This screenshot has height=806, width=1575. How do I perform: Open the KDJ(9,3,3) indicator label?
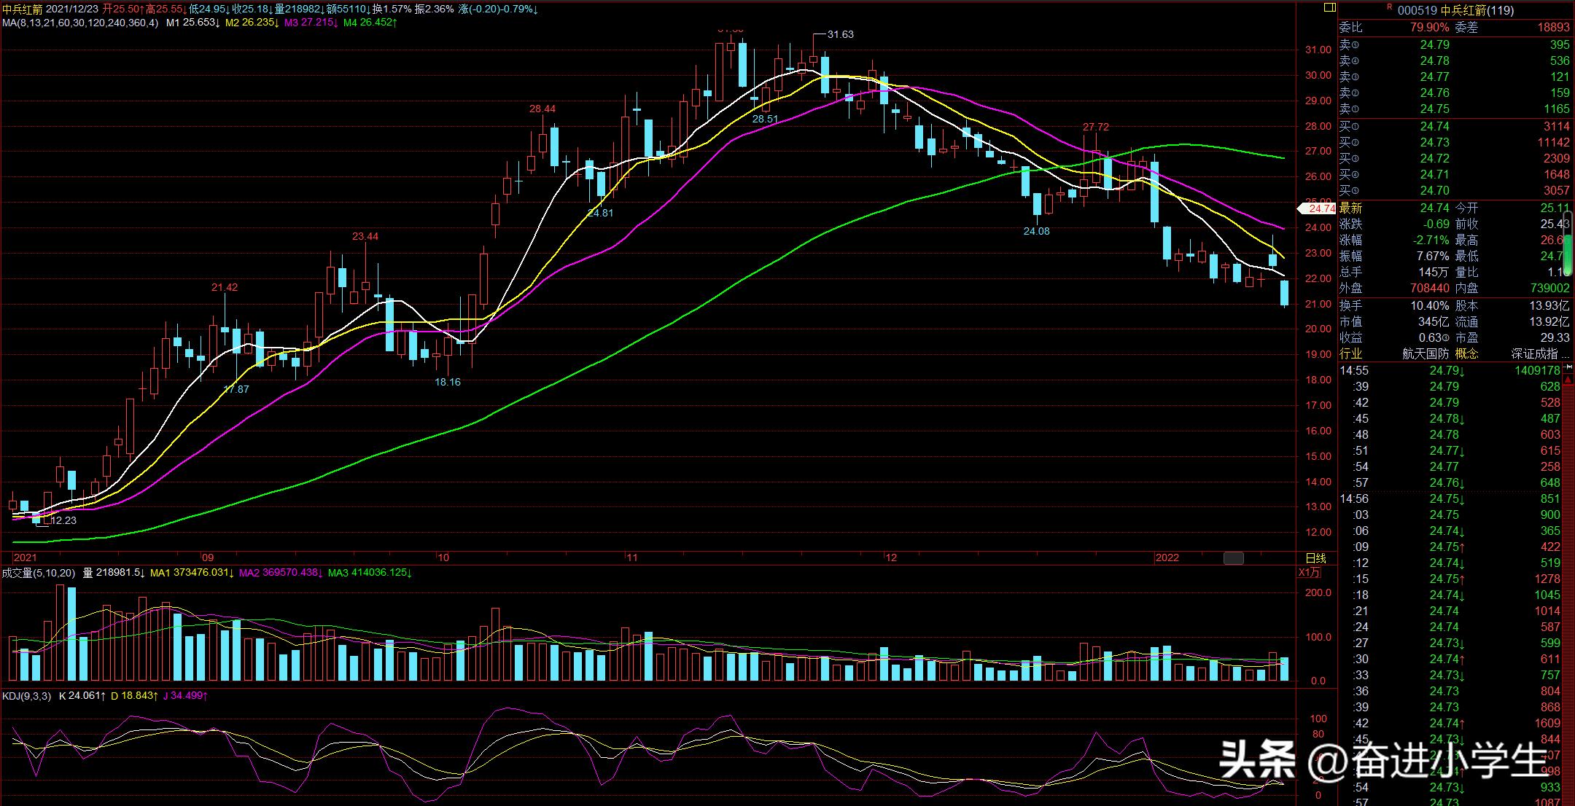point(26,696)
